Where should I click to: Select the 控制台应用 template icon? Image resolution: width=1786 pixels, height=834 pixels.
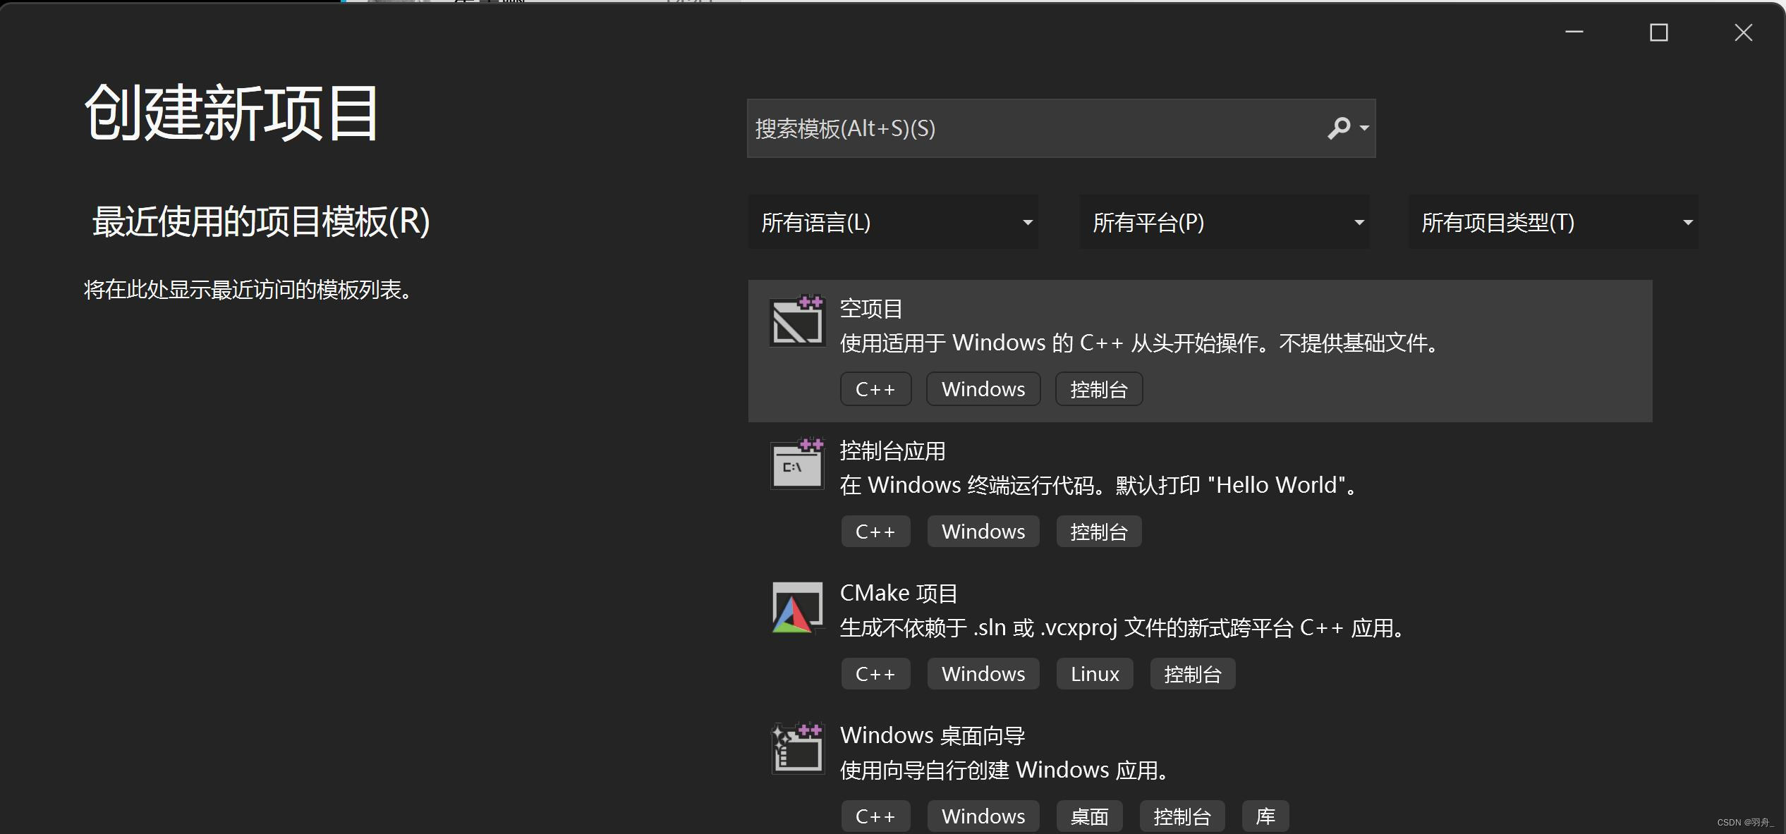click(797, 463)
